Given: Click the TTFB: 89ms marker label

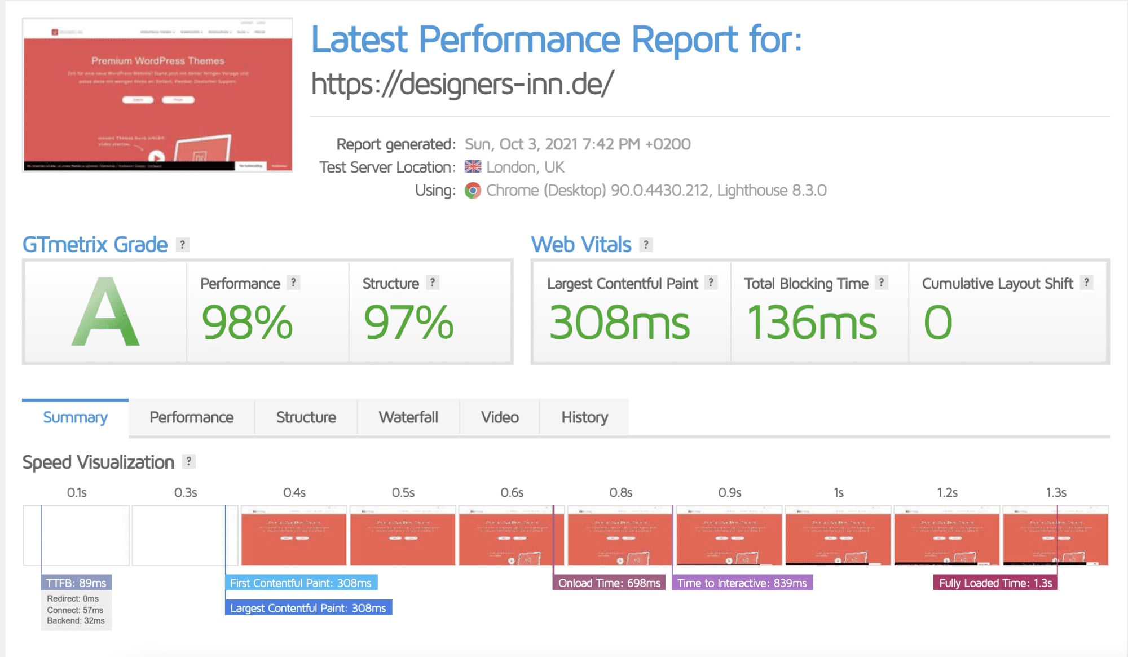Looking at the screenshot, I should tap(76, 583).
